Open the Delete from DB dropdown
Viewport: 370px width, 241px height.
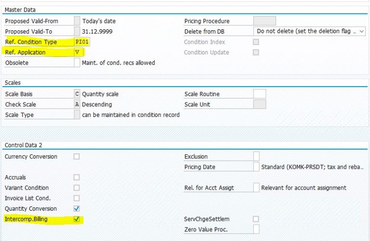click(309, 31)
